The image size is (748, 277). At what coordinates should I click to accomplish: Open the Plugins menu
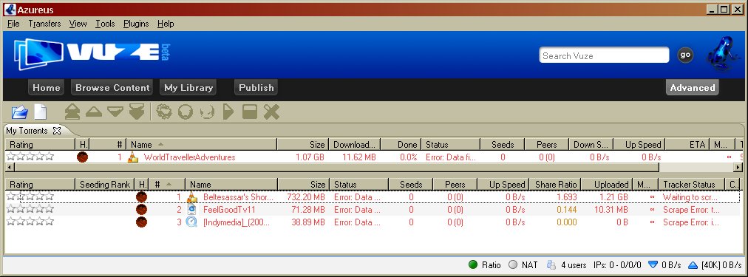136,24
